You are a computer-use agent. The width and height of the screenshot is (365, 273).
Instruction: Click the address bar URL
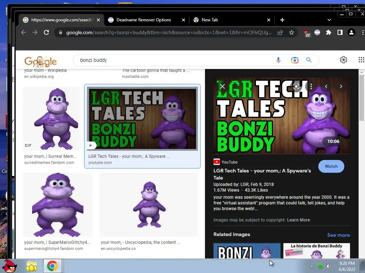(x=169, y=32)
